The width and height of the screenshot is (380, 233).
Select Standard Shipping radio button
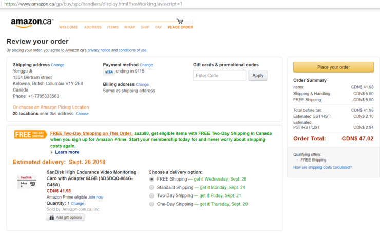coord(151,187)
